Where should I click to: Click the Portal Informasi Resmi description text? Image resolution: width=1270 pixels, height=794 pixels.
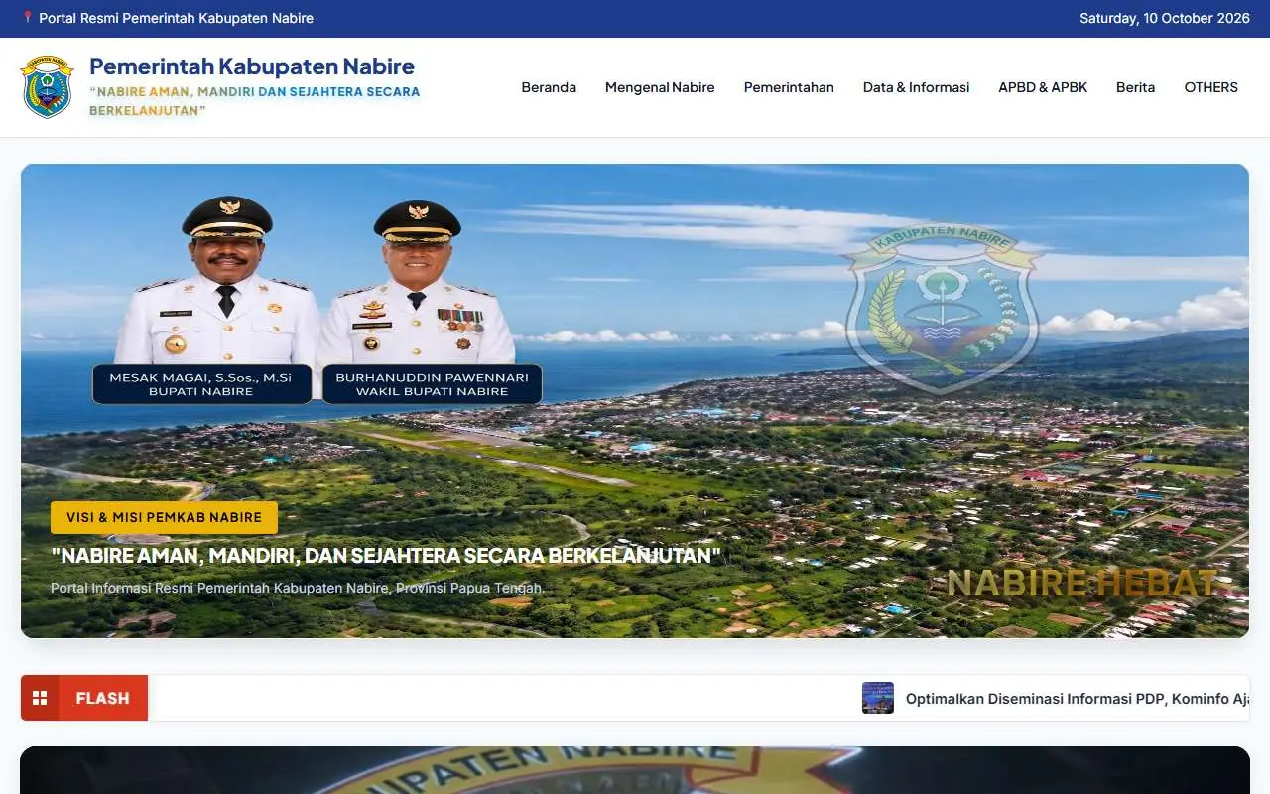click(298, 588)
